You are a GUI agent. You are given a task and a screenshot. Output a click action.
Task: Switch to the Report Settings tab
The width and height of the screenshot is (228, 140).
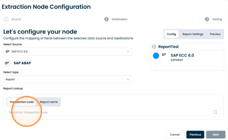(193, 34)
